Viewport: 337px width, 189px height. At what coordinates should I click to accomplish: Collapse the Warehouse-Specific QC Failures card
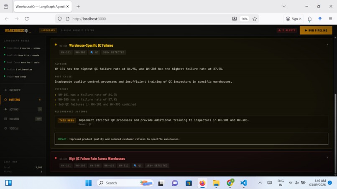pos(327,45)
